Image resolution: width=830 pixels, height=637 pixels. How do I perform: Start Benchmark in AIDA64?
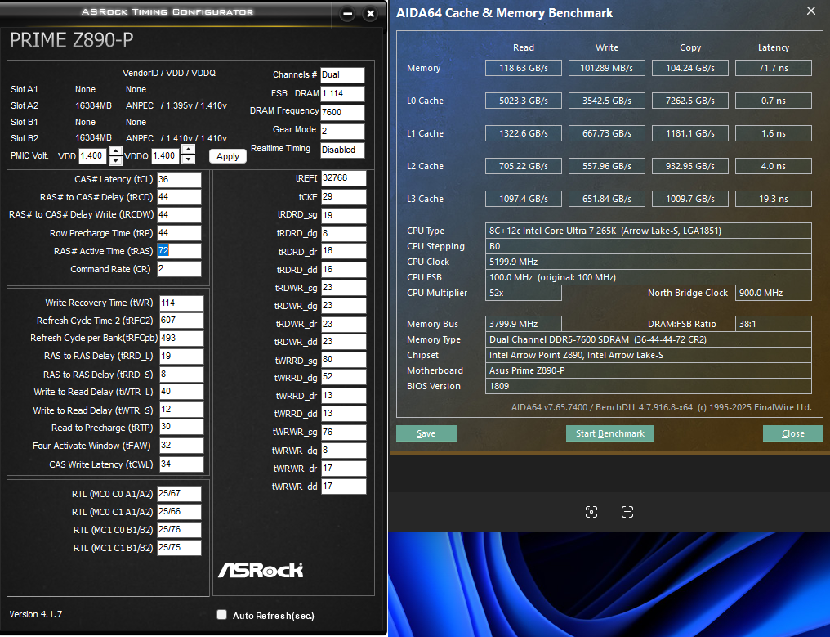click(610, 433)
